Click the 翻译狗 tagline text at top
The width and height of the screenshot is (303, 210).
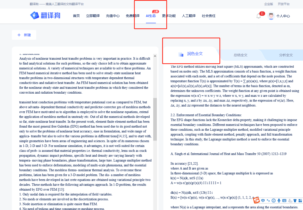[x=57, y=4]
